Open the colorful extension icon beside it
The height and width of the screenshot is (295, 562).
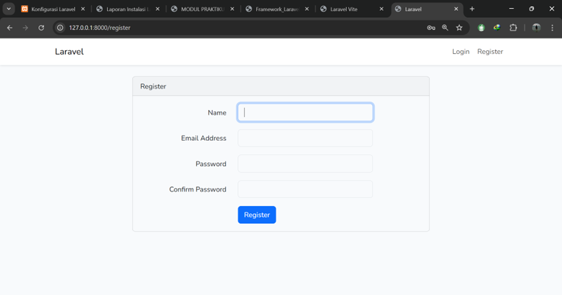tap(497, 27)
